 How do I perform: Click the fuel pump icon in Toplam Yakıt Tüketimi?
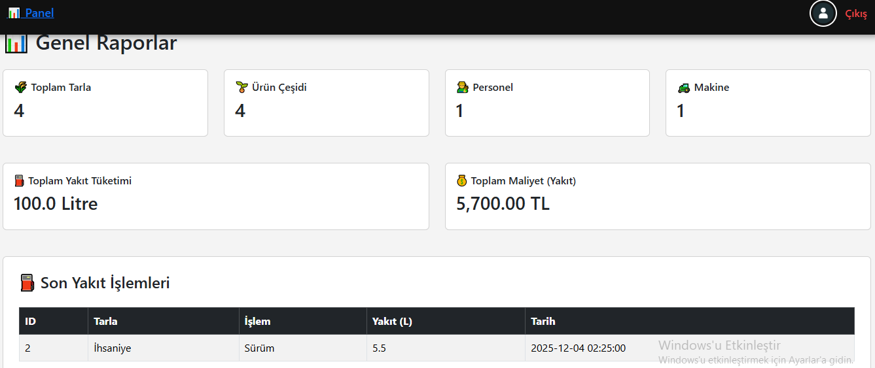point(20,180)
